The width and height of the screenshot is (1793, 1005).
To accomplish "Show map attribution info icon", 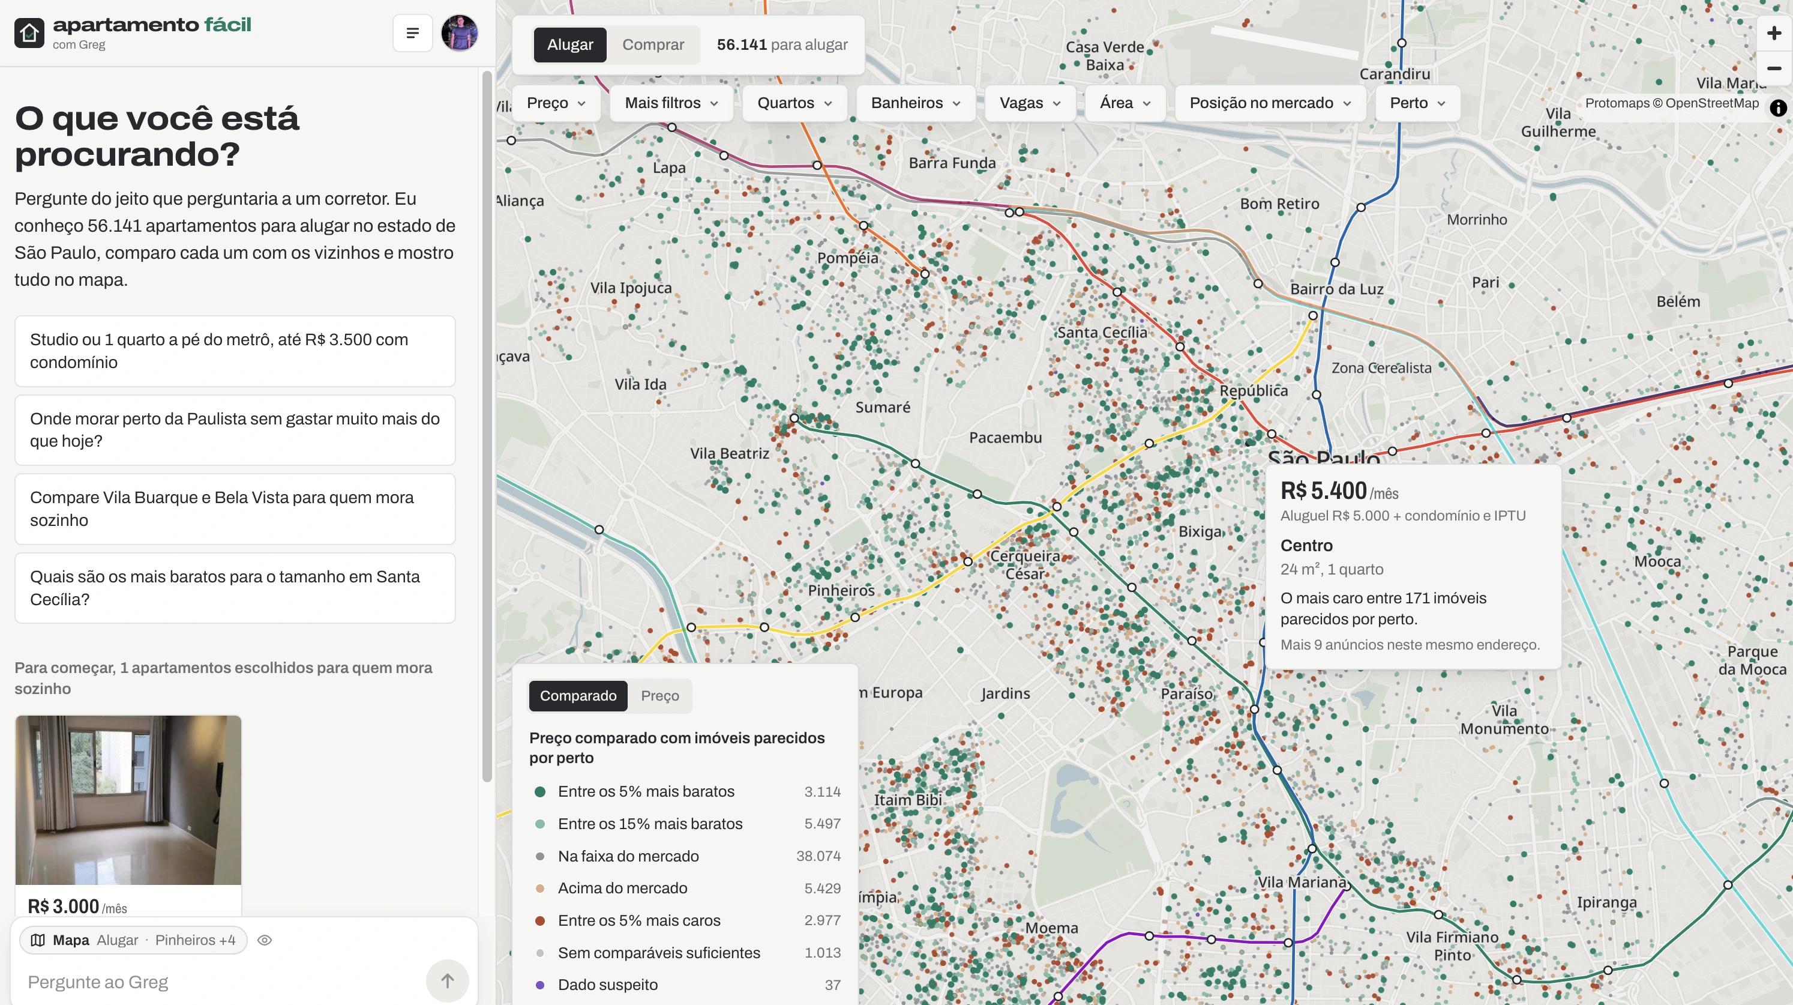I will [1777, 108].
